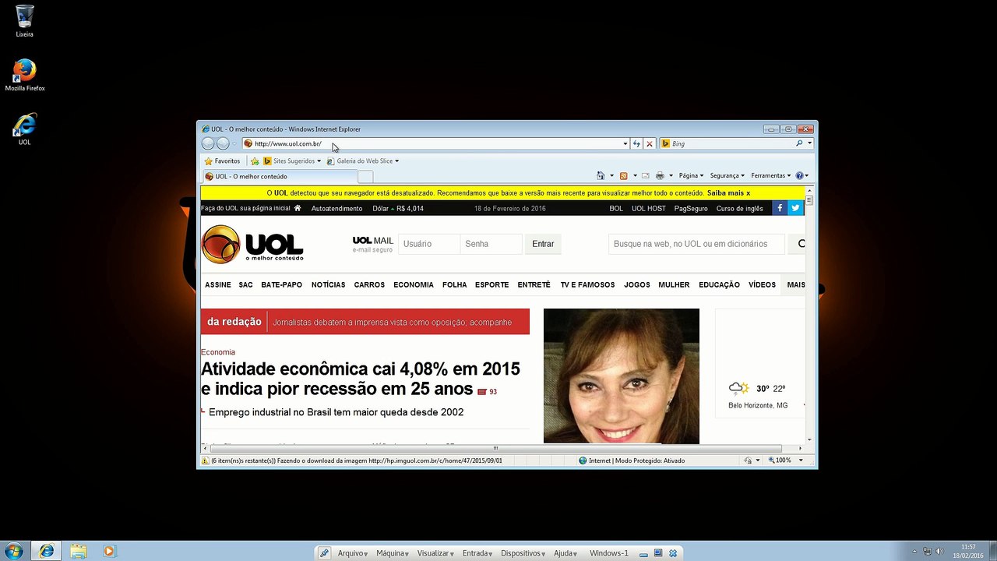The image size is (997, 561).
Task: Open the Página dropdown menu
Action: click(691, 176)
